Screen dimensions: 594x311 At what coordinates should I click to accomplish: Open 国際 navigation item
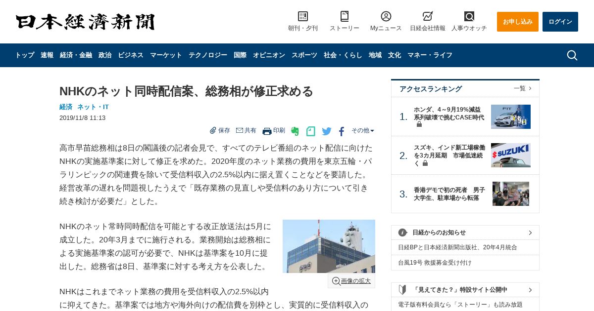pos(240,55)
